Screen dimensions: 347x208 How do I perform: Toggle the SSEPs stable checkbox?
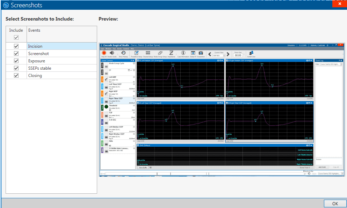[x=16, y=68]
